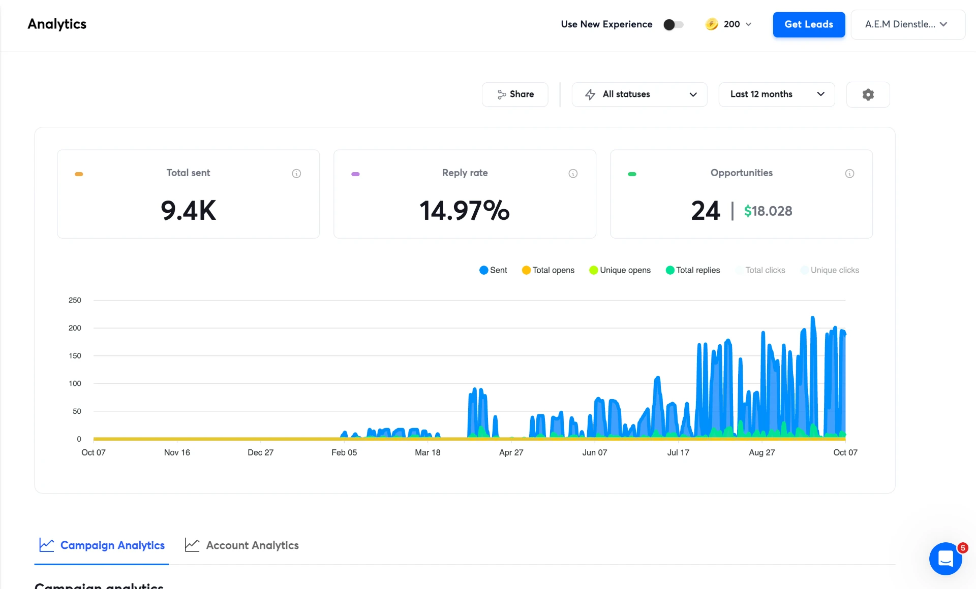Toggle Total replies legend item
Image resolution: width=976 pixels, height=589 pixels.
(x=693, y=270)
